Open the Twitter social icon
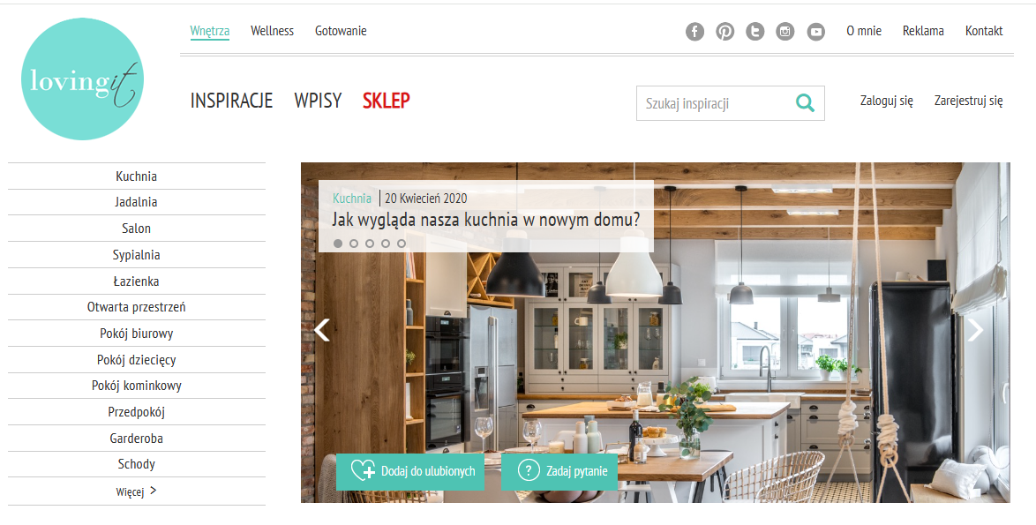1036x525 pixels. (x=755, y=31)
